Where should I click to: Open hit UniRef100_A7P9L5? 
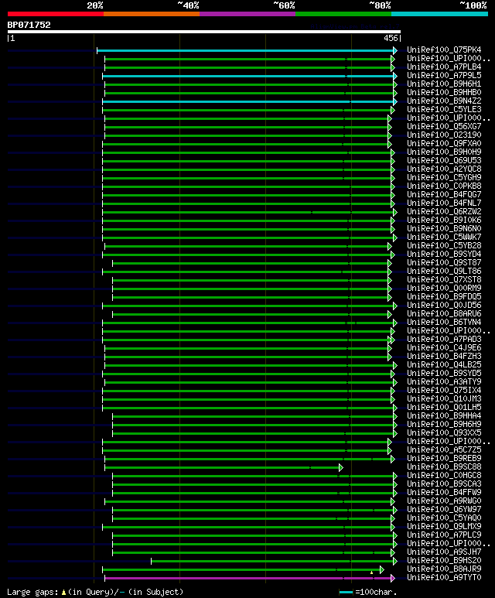pyautogui.click(x=444, y=76)
